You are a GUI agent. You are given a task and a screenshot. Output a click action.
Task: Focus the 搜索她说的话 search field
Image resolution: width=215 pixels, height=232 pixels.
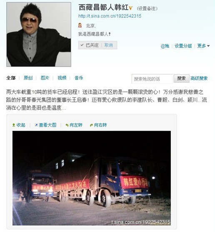coord(152,79)
